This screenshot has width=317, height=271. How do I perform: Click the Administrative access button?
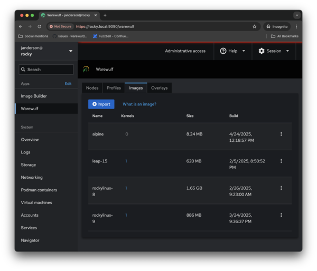point(185,51)
